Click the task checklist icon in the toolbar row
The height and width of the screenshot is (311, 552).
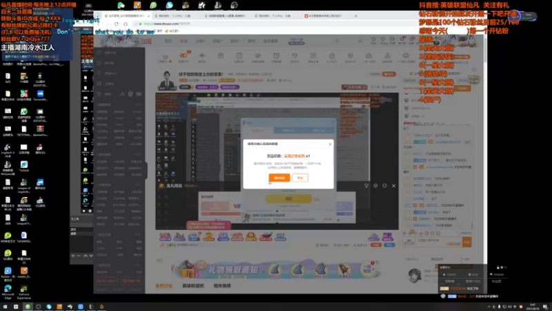pos(239,56)
